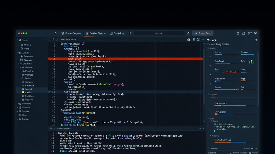Click the back chevron in the title bar

click(56, 33)
